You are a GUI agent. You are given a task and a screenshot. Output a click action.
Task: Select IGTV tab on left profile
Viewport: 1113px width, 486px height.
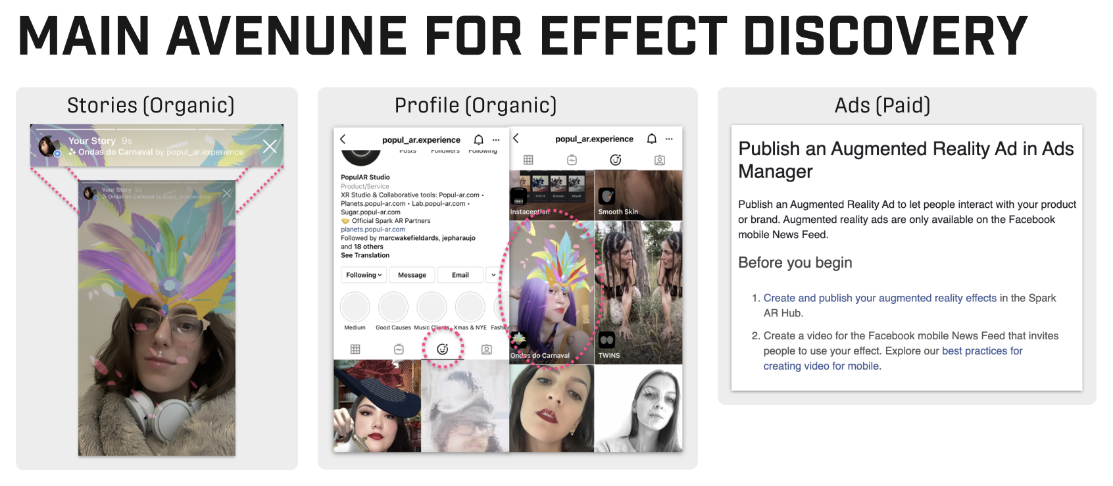point(399,349)
